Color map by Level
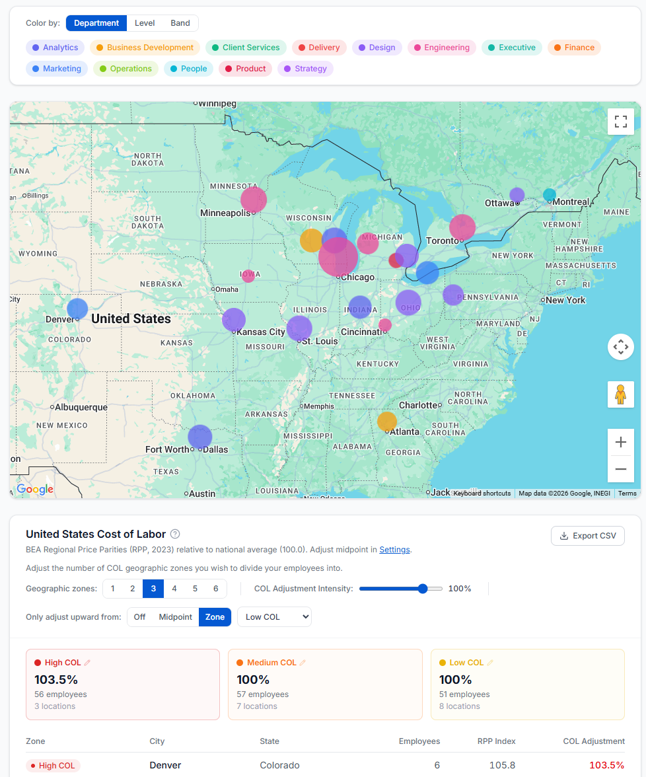 tap(145, 23)
